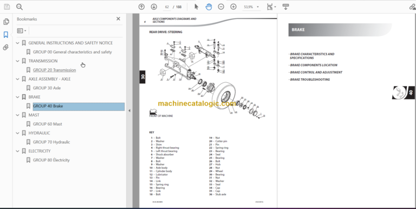
Task: Select the arrow Selection tool
Action: pos(196,7)
